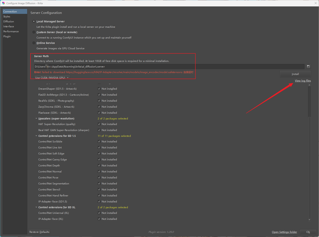Viewport: 319px width, 237px height.
Task: Uncheck ControlNet Soft Edge package
Action: click(x=99, y=153)
